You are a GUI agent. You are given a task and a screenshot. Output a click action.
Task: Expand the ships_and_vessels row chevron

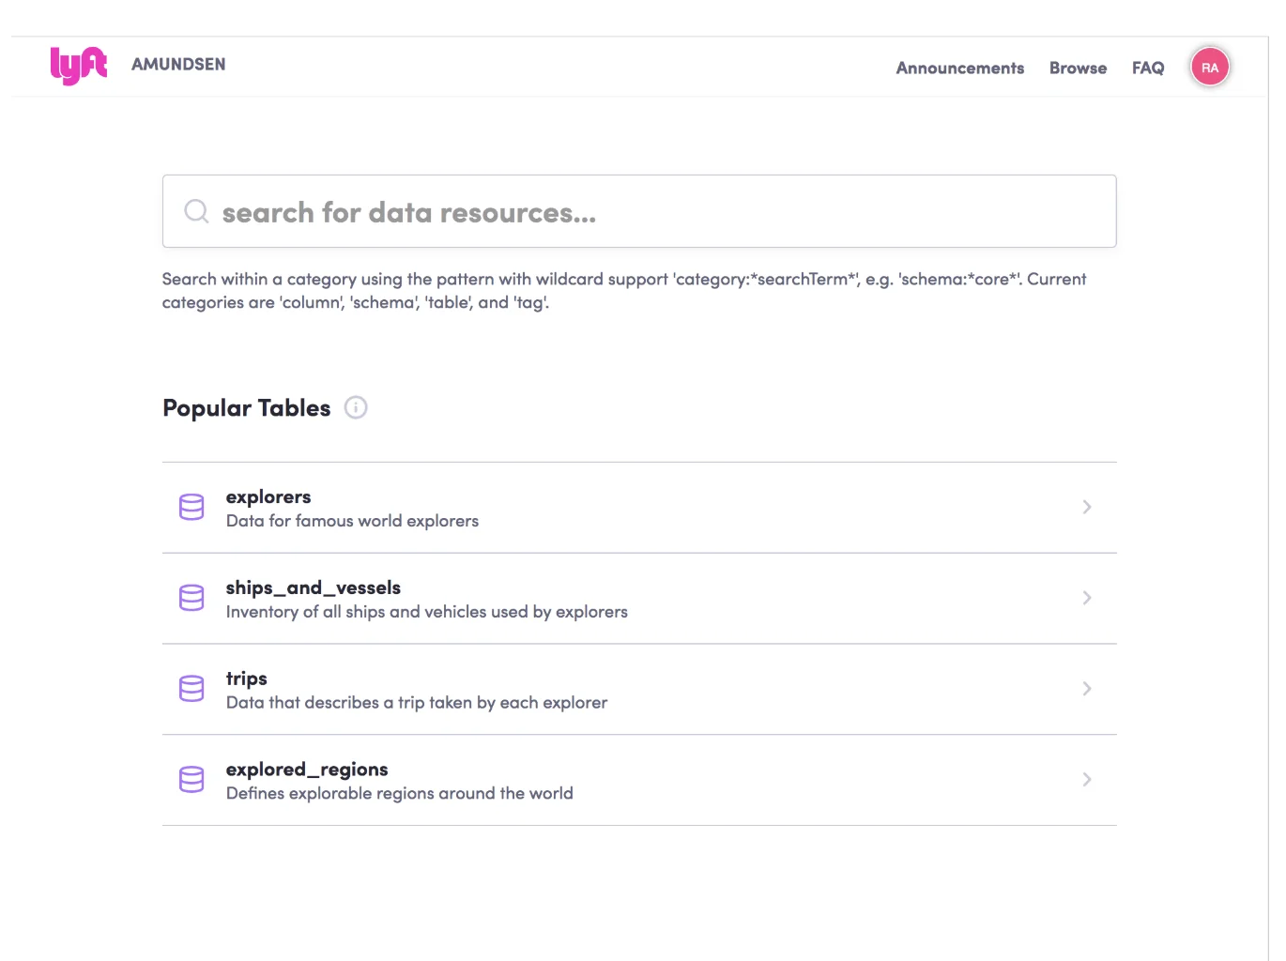pyautogui.click(x=1087, y=598)
